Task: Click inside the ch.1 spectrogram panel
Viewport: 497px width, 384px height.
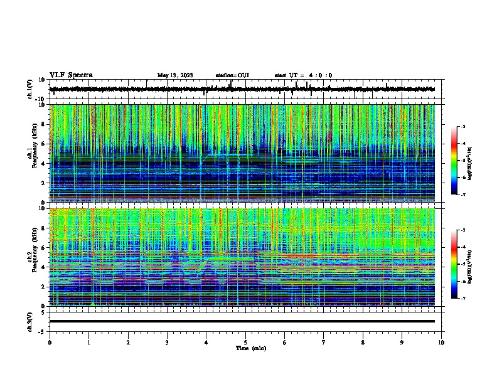Action: point(242,153)
